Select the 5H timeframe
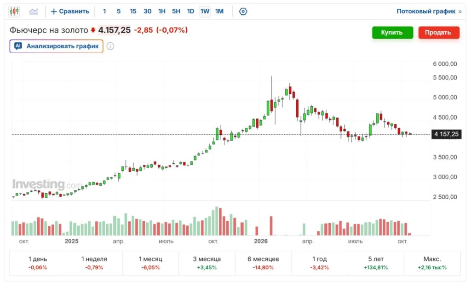The width and height of the screenshot is (471, 282). pyautogui.click(x=176, y=12)
